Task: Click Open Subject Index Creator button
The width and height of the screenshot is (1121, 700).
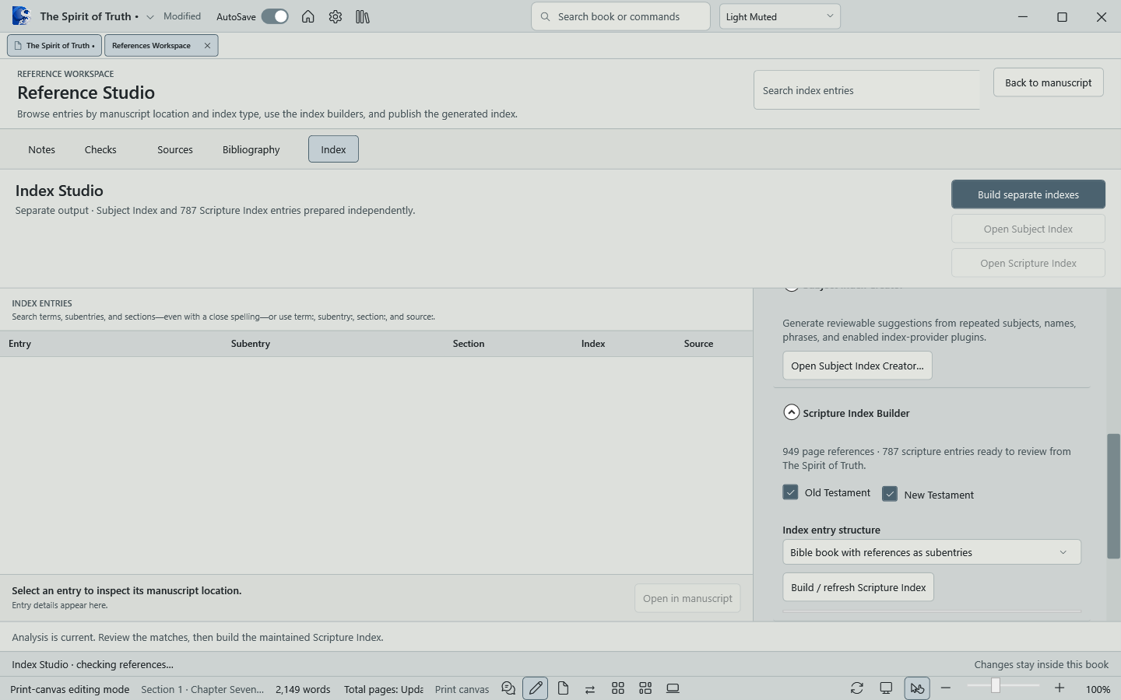Action: click(x=857, y=366)
